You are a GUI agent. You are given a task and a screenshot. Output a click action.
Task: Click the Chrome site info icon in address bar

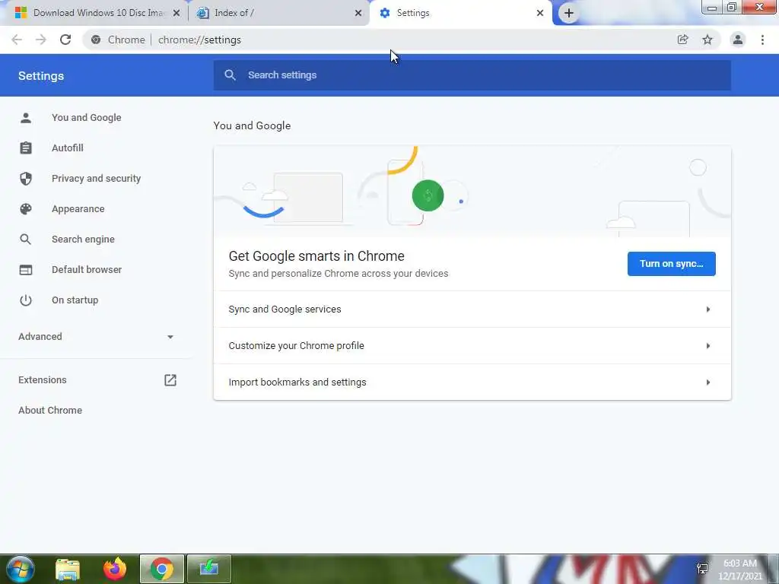pos(96,40)
